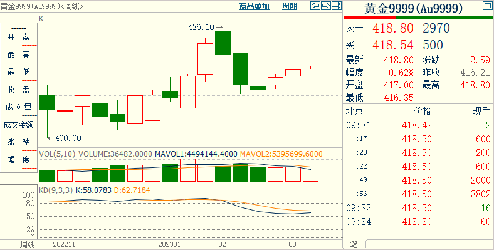Open the 商品叠加 overlay link
494x250 pixels.
tap(255, 6)
